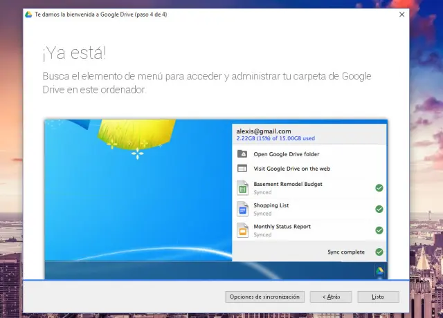Viewport: 443px width, 318px height.
Task: Click the green checkmark beside Sync complete
Action: (379, 252)
